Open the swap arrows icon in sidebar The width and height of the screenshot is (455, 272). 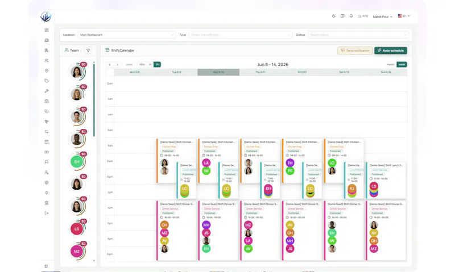[x=47, y=132]
